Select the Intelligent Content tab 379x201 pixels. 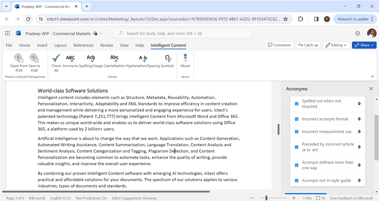click(168, 45)
